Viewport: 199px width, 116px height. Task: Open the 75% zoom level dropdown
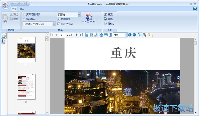[126, 35]
